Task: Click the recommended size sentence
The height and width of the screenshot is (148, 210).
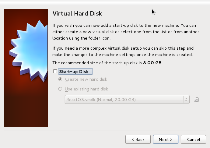Action: pos(107,63)
